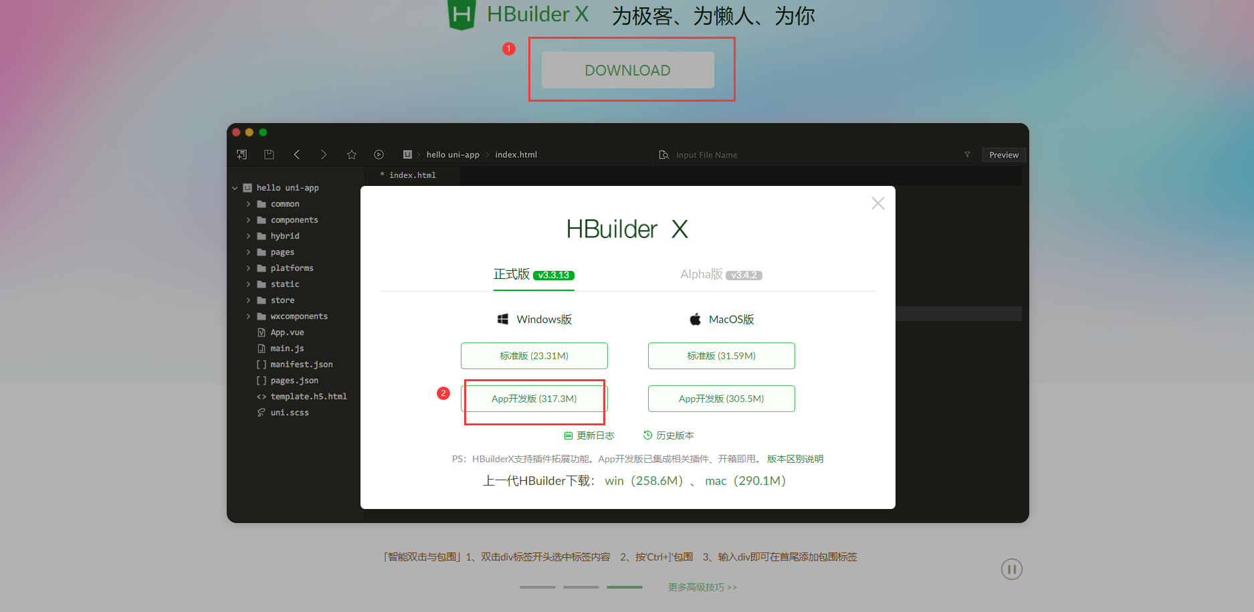Select the second carousel indicator bar
Image resolution: width=1254 pixels, height=612 pixels.
coord(581,587)
